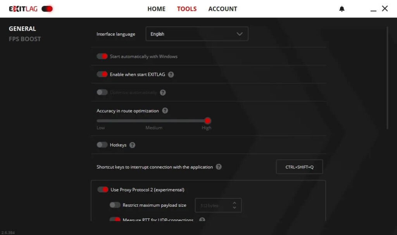Turn off Use Proxy Protocol 2

click(x=103, y=189)
